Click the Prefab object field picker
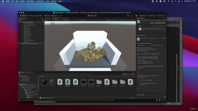Viewport: 198px width, 111px height. pyautogui.click(x=165, y=26)
